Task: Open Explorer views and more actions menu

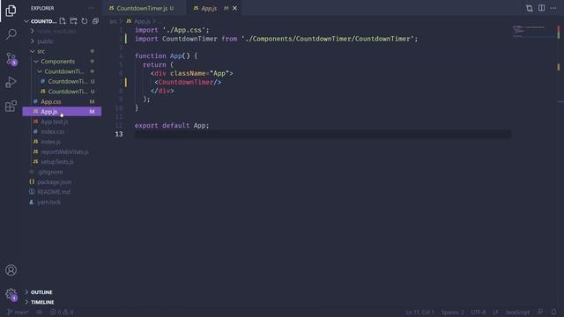Action: pyautogui.click(x=92, y=8)
